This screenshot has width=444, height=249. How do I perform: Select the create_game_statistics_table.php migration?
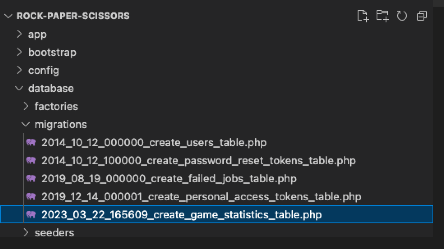(x=217, y=214)
